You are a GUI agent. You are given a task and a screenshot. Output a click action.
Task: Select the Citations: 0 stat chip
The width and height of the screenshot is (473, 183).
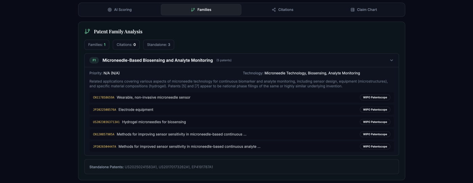(x=126, y=45)
